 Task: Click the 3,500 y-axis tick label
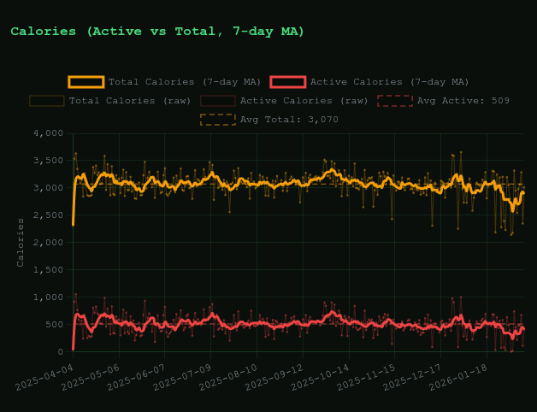[48, 161]
